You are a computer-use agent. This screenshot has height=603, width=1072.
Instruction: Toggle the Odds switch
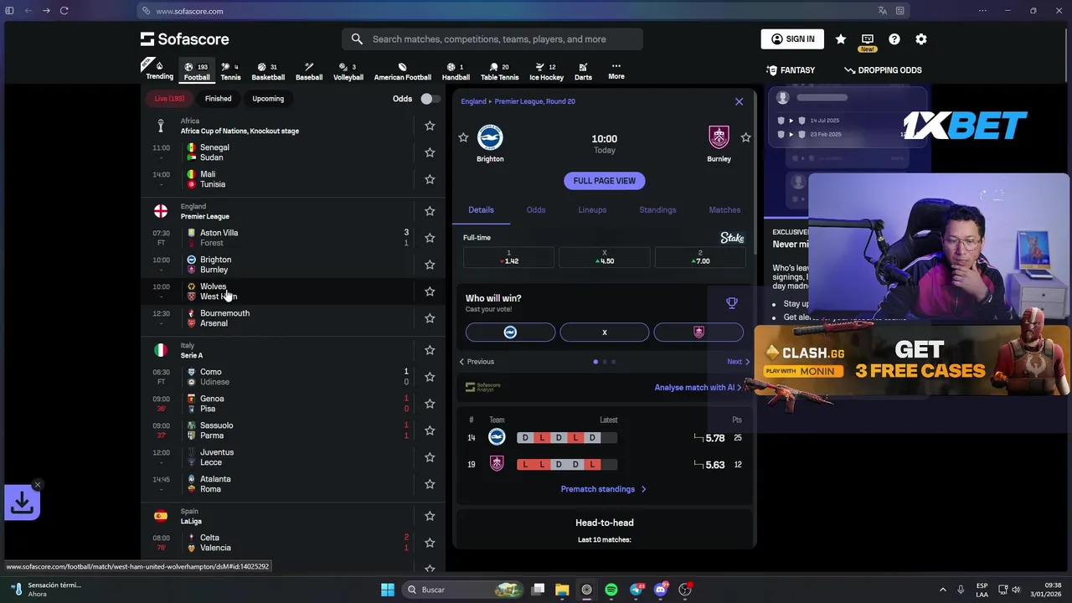[429, 99]
